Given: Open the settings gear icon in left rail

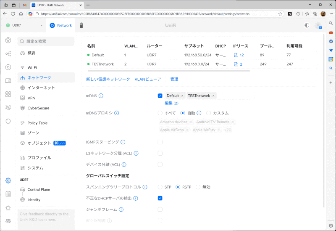Looking at the screenshot, I should click(8, 181).
